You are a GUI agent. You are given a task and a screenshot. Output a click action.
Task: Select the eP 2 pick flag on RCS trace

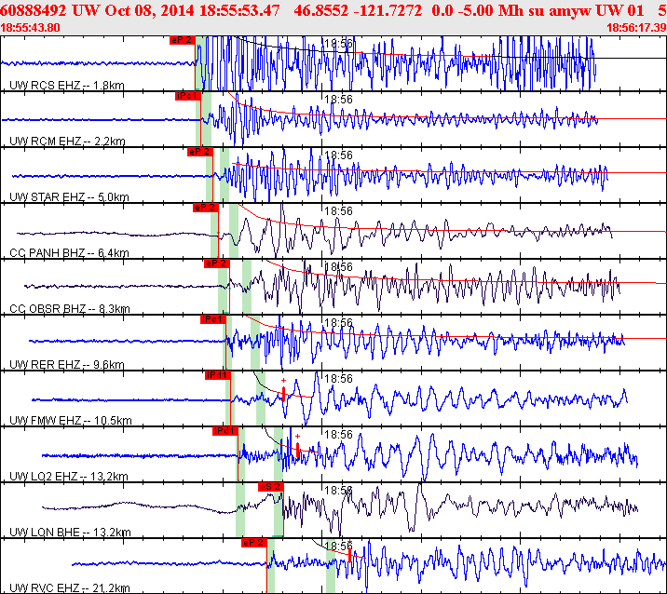pyautogui.click(x=182, y=40)
